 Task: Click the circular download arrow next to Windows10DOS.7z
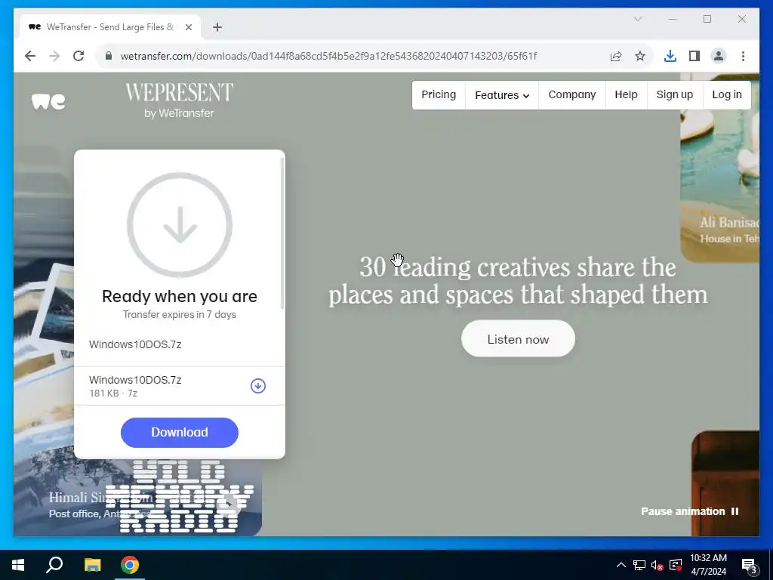(258, 386)
